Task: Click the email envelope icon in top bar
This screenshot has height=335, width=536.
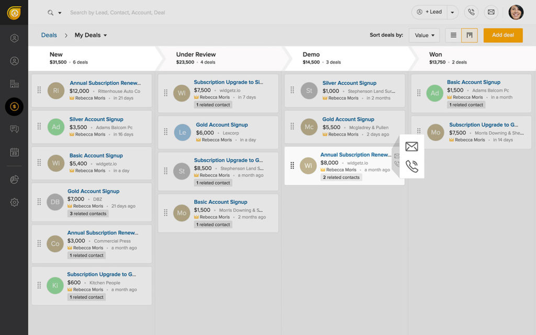Action: click(490, 12)
